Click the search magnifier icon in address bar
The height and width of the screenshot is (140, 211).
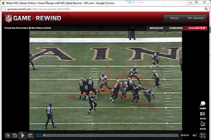[x=206, y=9]
